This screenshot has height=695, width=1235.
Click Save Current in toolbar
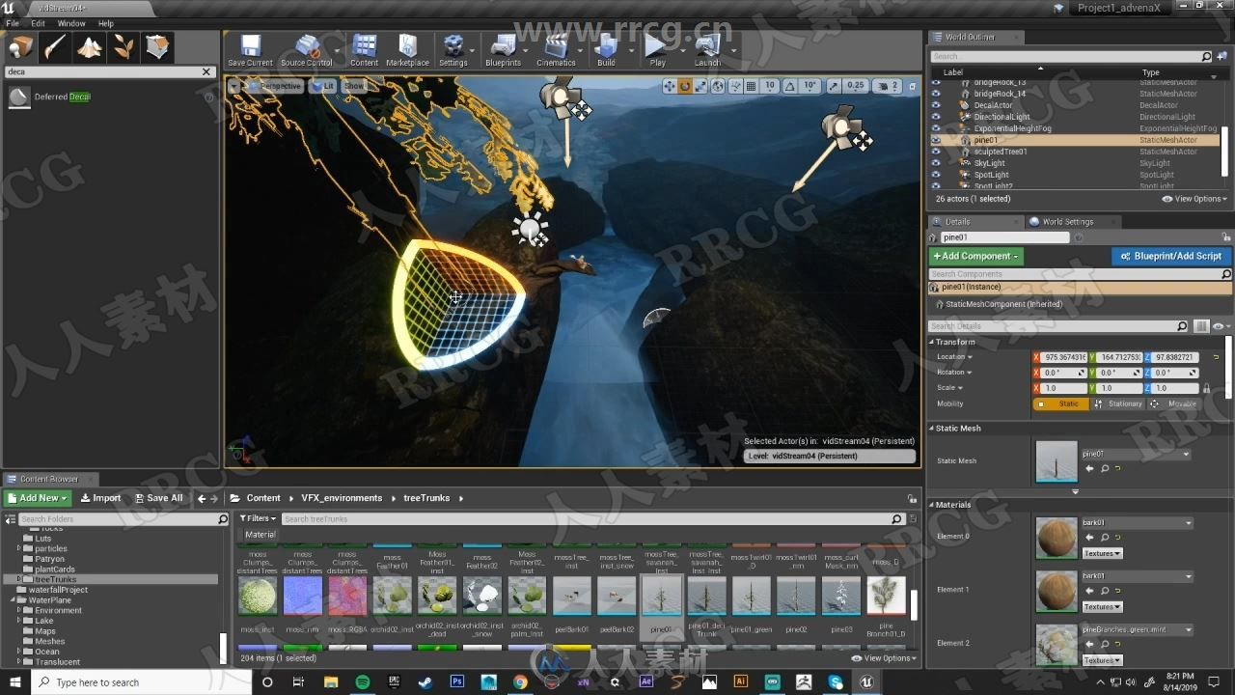point(250,50)
